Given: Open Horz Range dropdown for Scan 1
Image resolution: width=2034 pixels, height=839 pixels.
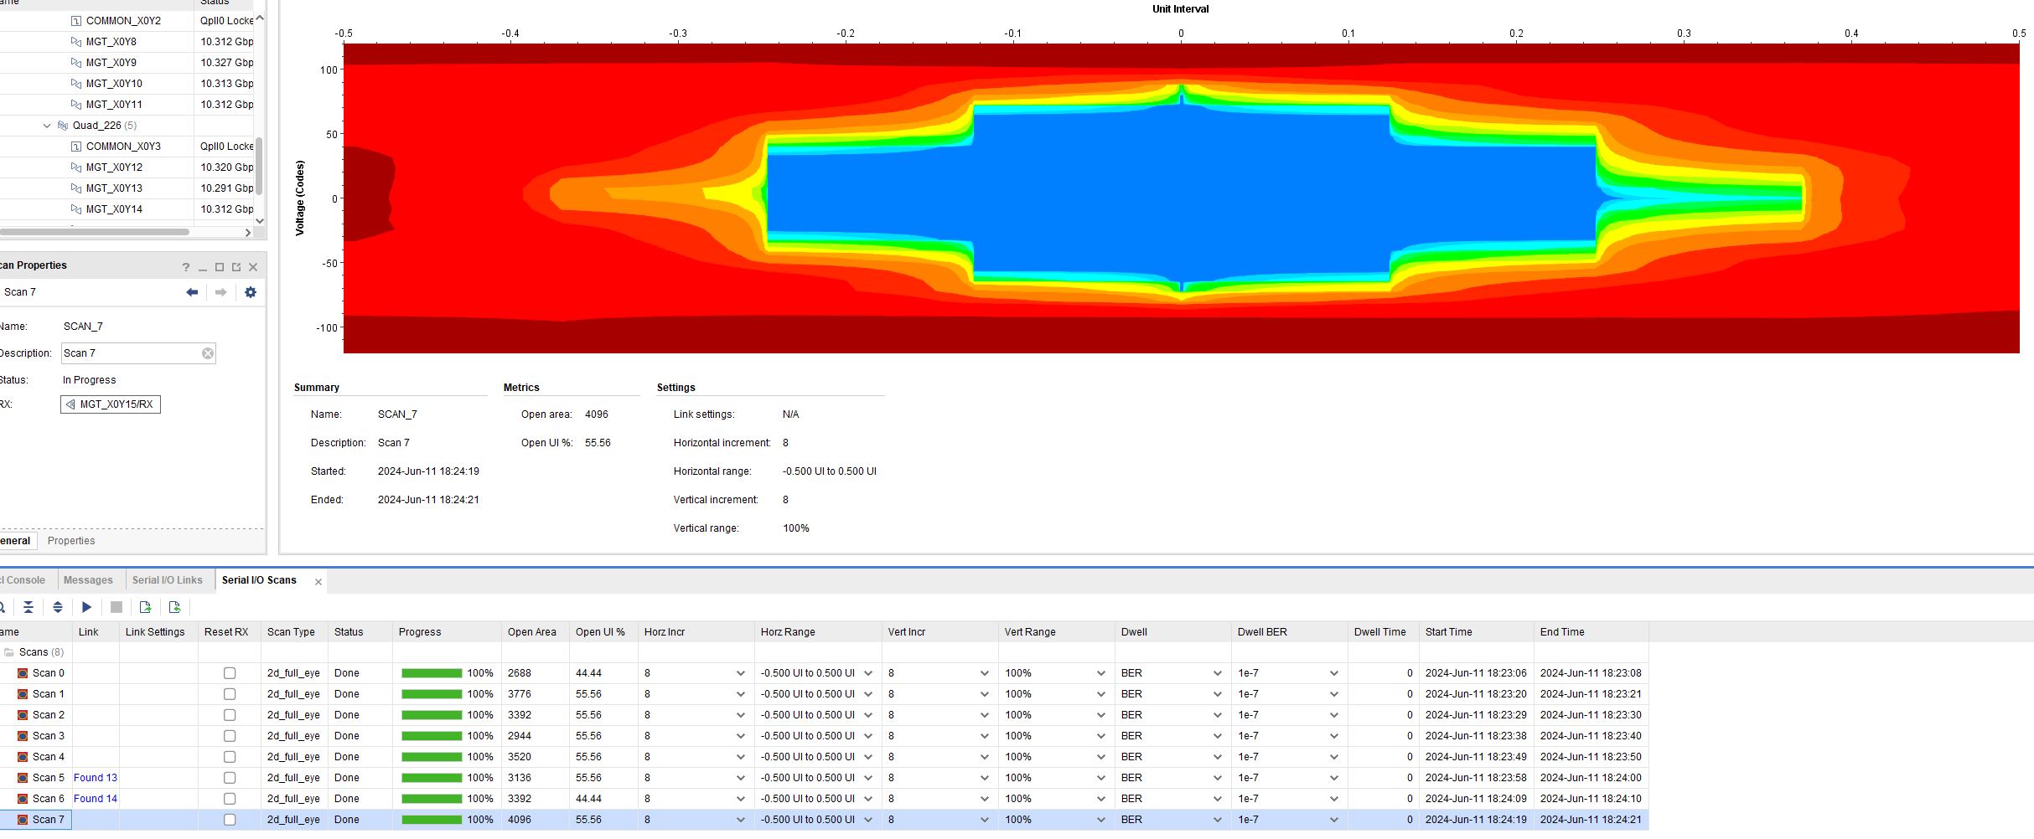Looking at the screenshot, I should (x=868, y=694).
